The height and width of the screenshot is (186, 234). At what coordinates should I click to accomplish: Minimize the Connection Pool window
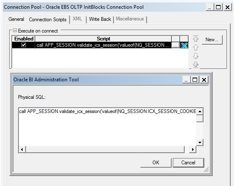(x=210, y=7)
